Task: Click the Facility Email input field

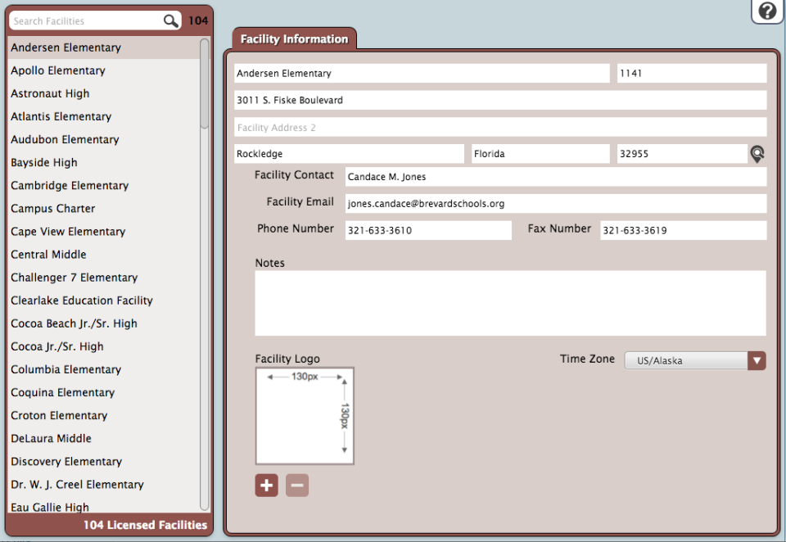Action: 555,203
